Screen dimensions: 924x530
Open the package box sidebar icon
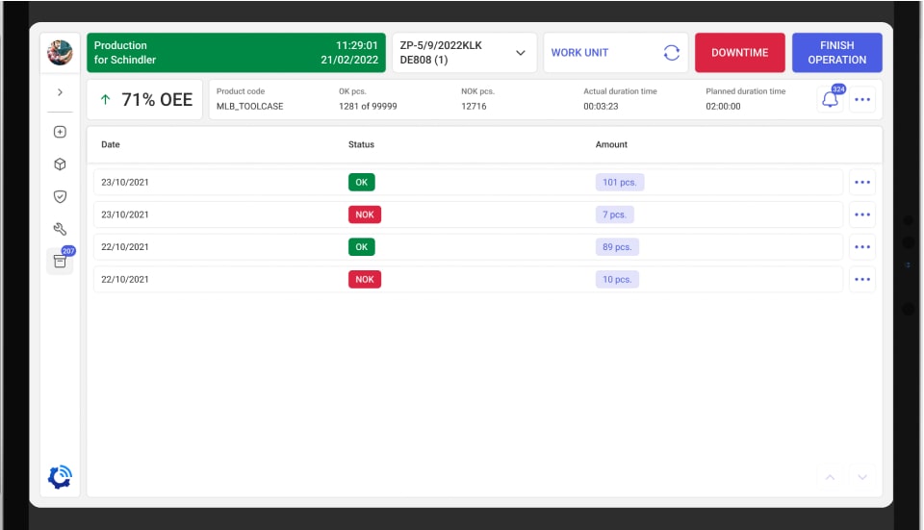coord(60,164)
